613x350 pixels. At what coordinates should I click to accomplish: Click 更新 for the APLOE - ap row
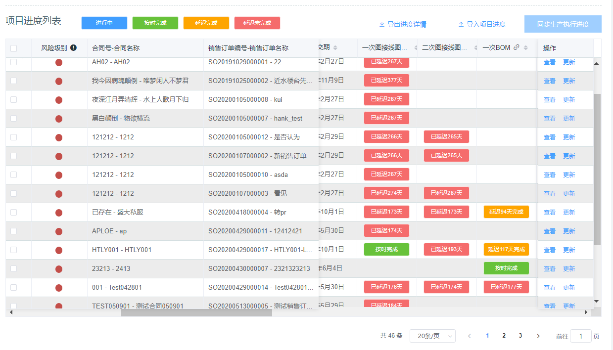(569, 231)
